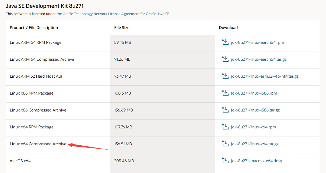Click the Download column header
The height and width of the screenshot is (173, 326).
pyautogui.click(x=228, y=28)
